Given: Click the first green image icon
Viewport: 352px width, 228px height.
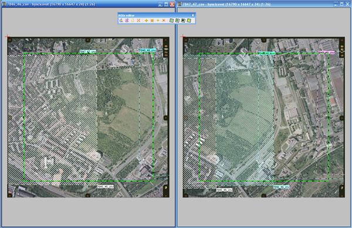Looking at the screenshot, I should pos(171,21).
